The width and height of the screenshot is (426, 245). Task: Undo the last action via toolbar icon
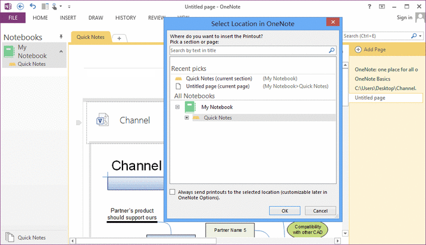[x=33, y=7]
